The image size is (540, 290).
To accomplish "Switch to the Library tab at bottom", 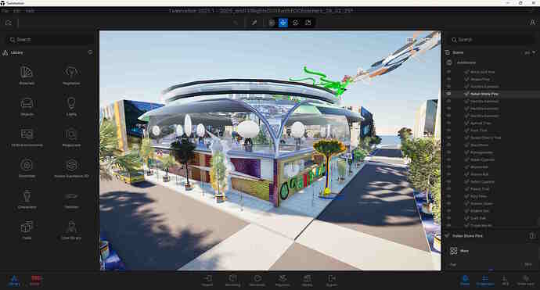I will [x=14, y=281].
